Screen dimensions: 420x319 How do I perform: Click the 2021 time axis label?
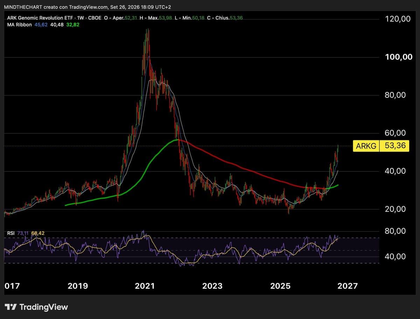[145, 286]
